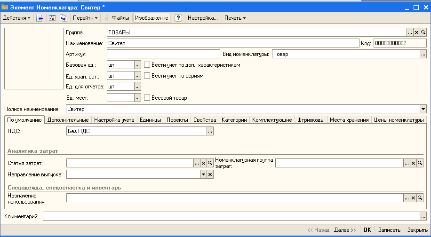Clear the Направление выпуска field

(x=210, y=174)
